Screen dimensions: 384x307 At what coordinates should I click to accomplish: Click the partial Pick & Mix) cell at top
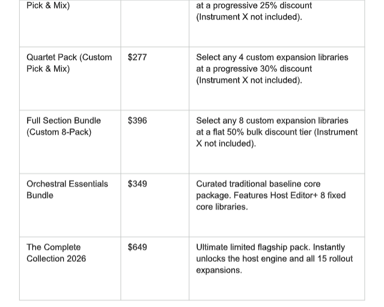[70, 23]
